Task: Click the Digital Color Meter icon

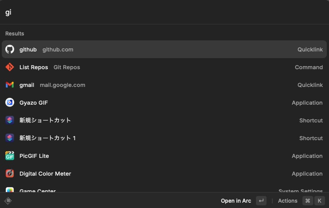Action: (x=10, y=173)
